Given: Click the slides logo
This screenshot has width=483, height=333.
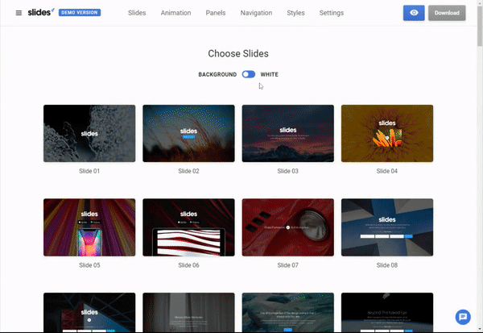Looking at the screenshot, I should click(41, 12).
